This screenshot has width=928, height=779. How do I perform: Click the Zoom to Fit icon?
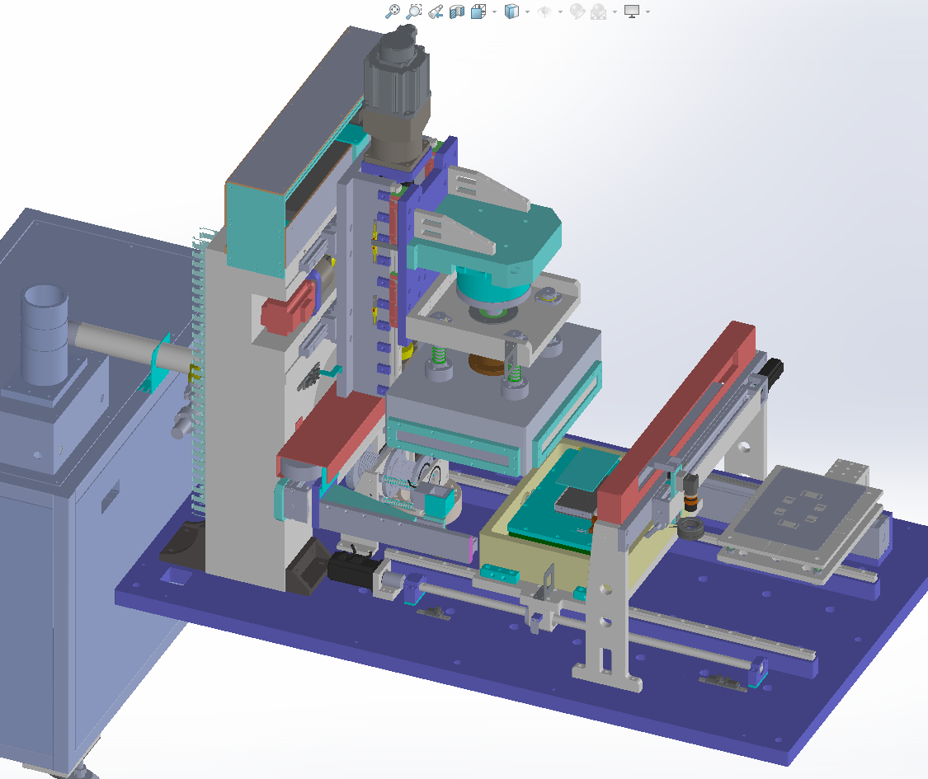point(393,12)
